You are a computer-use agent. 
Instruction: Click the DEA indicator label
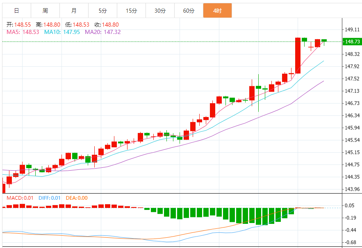pos(76,198)
